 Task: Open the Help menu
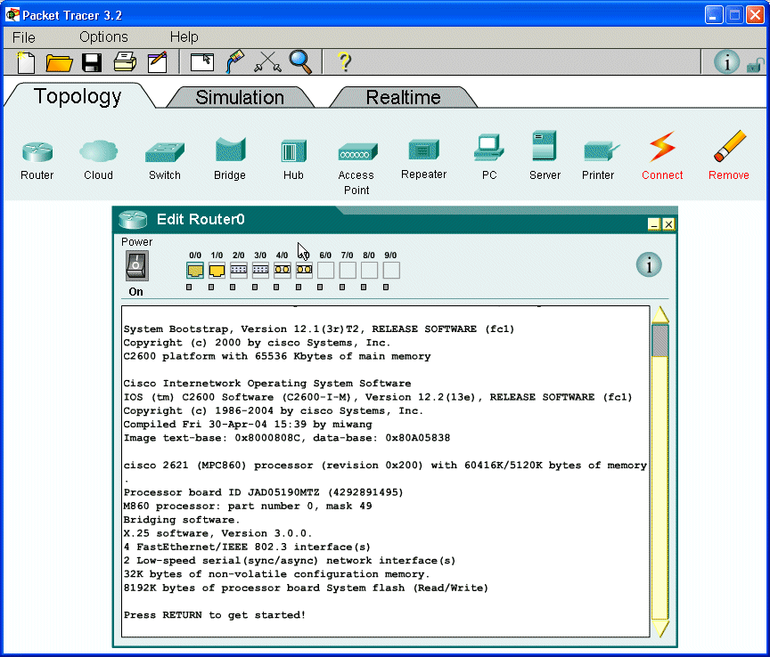click(184, 37)
